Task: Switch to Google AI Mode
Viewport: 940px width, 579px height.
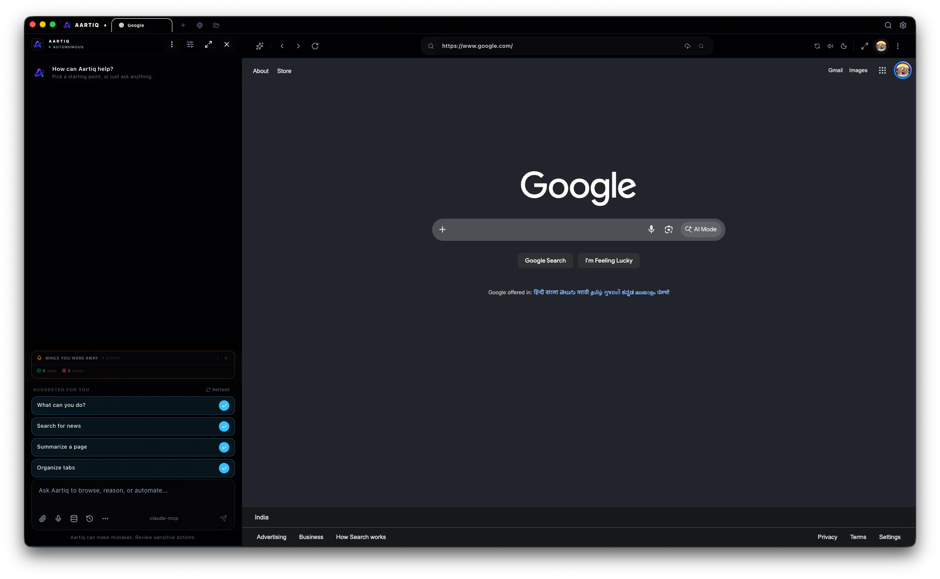Action: coord(701,230)
